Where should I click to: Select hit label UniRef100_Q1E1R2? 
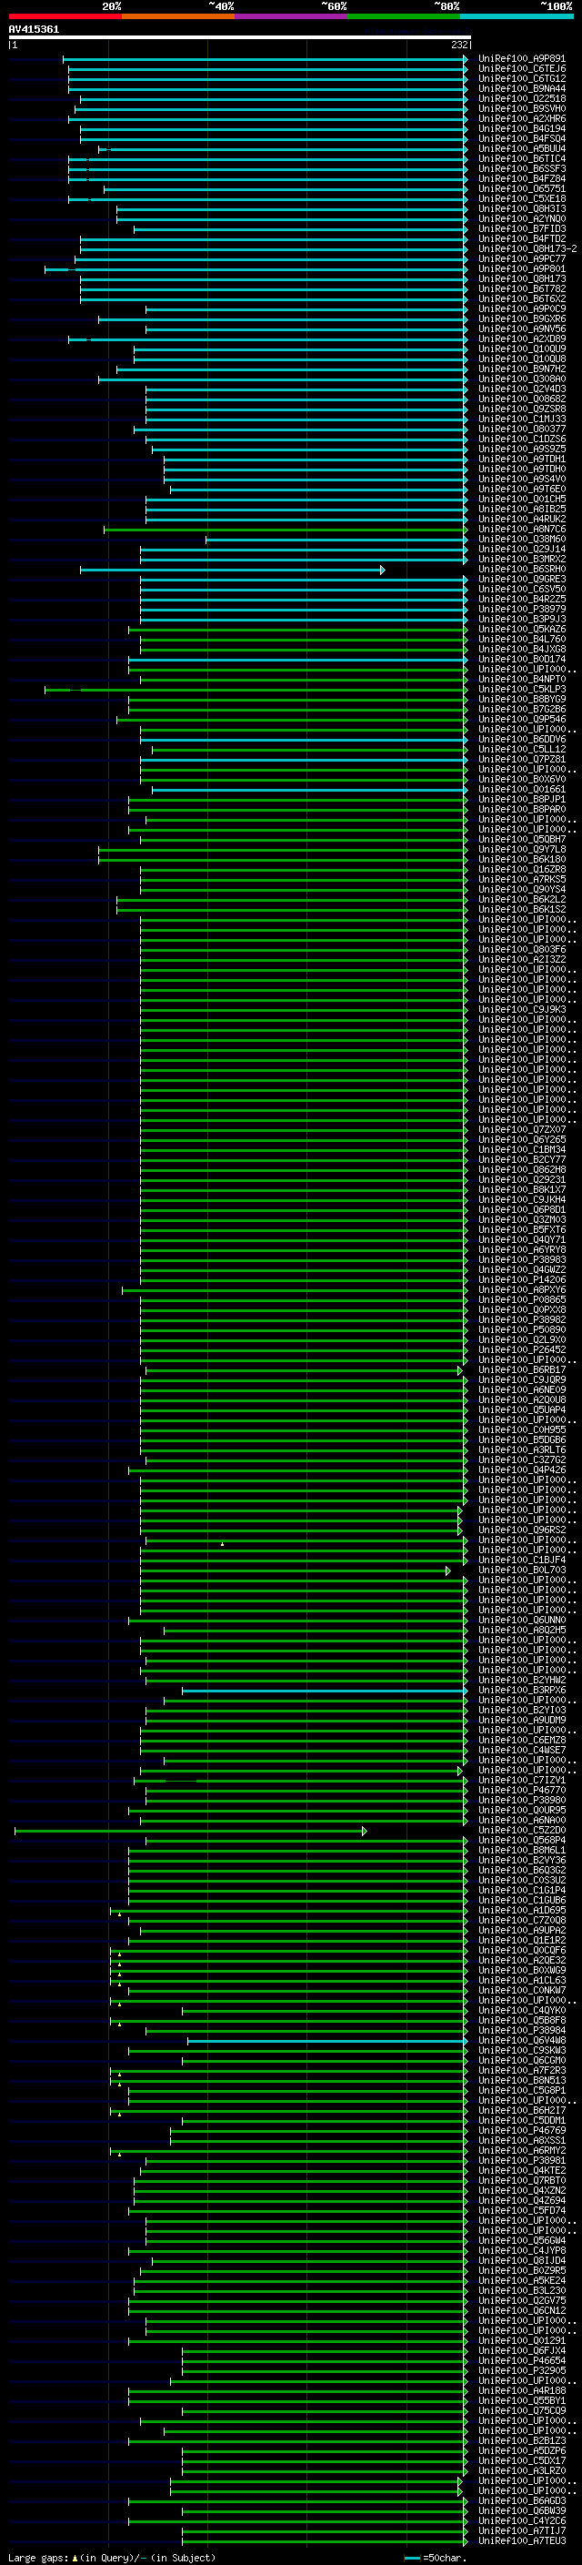pyautogui.click(x=521, y=1940)
